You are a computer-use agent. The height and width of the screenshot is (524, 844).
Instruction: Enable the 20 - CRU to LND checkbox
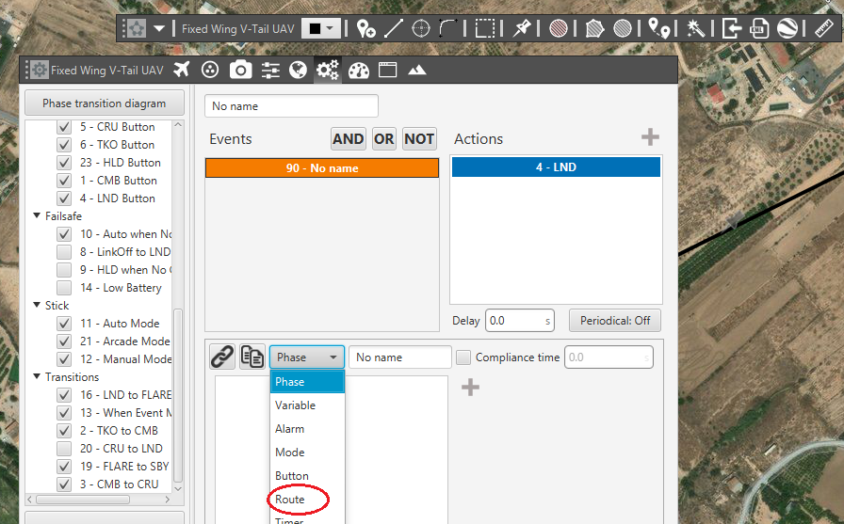(x=64, y=448)
